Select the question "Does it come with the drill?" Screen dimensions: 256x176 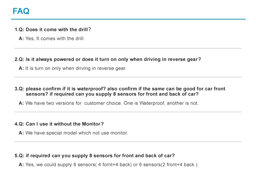tap(58, 30)
